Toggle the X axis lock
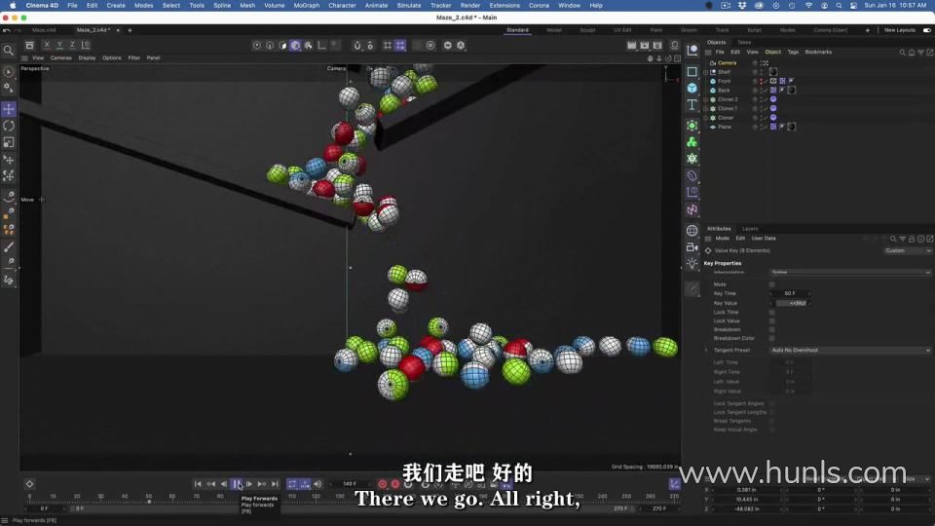Screen dimensions: 935x526 (47, 45)
